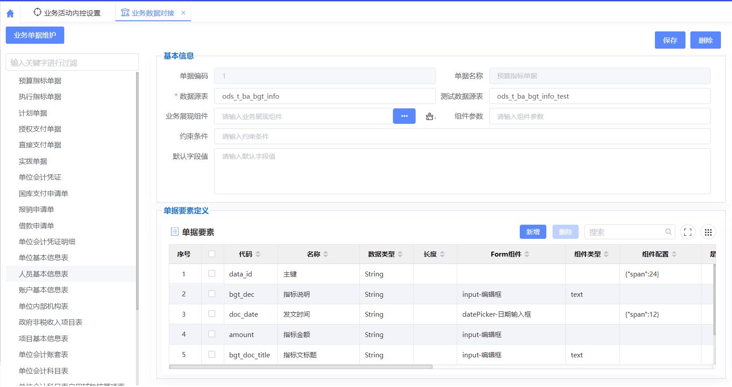The height and width of the screenshot is (387, 732).
Task: Select the 业务数据对接 tab
Action: [153, 13]
